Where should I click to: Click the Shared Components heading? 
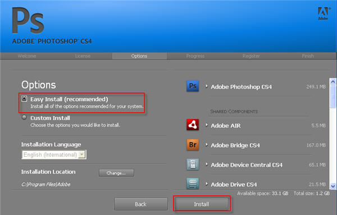tap(234, 112)
